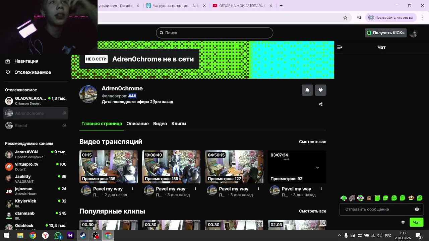Image resolution: width=429 pixels, height=241 pixels.
Task: Pick the first green headphones emote
Action: (344, 198)
